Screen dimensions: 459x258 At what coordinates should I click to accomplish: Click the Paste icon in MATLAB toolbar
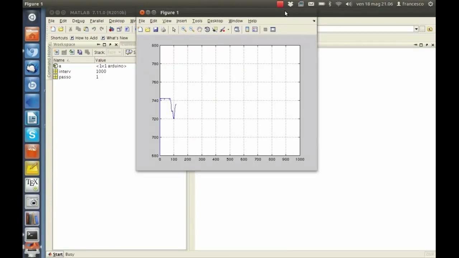pyautogui.click(x=86, y=29)
